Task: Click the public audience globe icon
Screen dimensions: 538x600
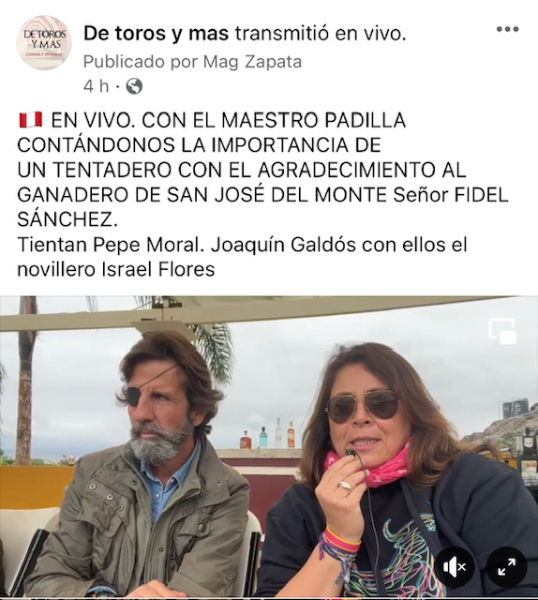Action: [134, 86]
